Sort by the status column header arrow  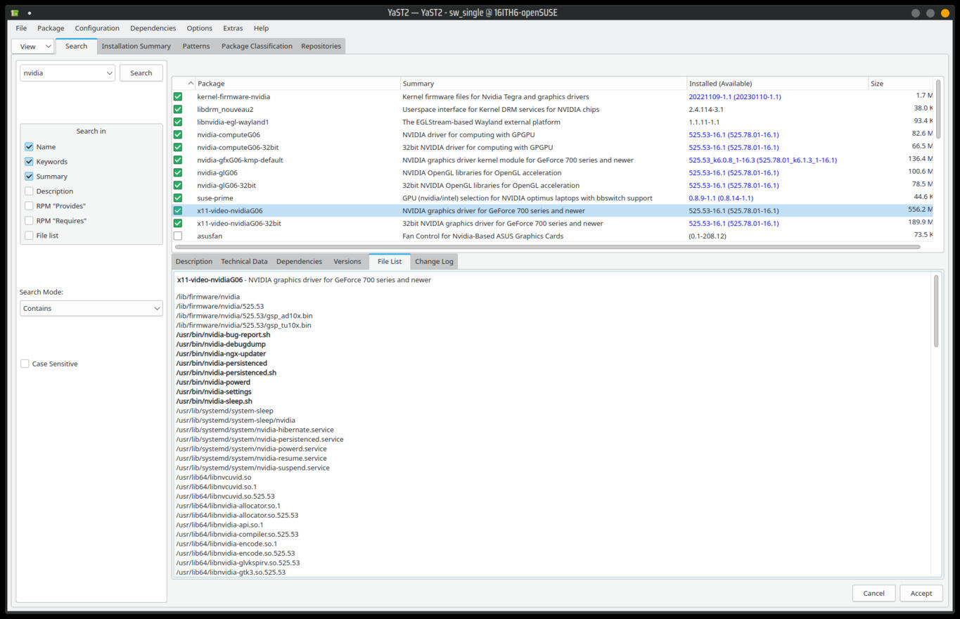(x=191, y=84)
